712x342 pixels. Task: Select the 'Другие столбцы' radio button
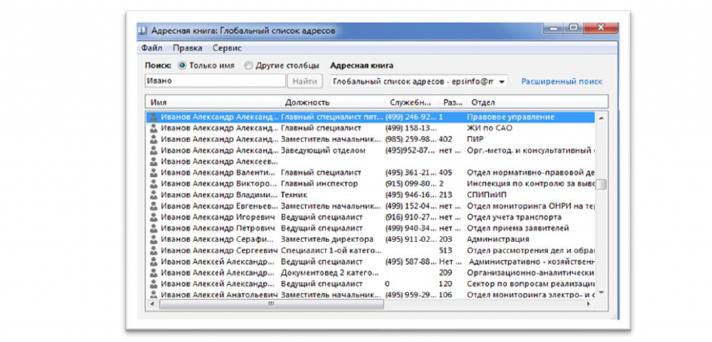[x=248, y=66]
